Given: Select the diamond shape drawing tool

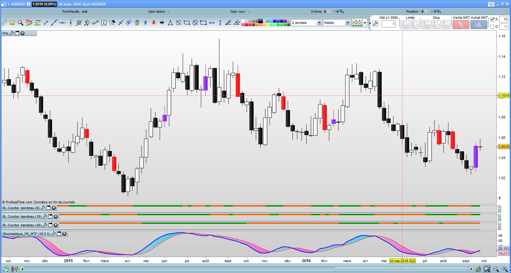Looking at the screenshot, I should point(195,23).
